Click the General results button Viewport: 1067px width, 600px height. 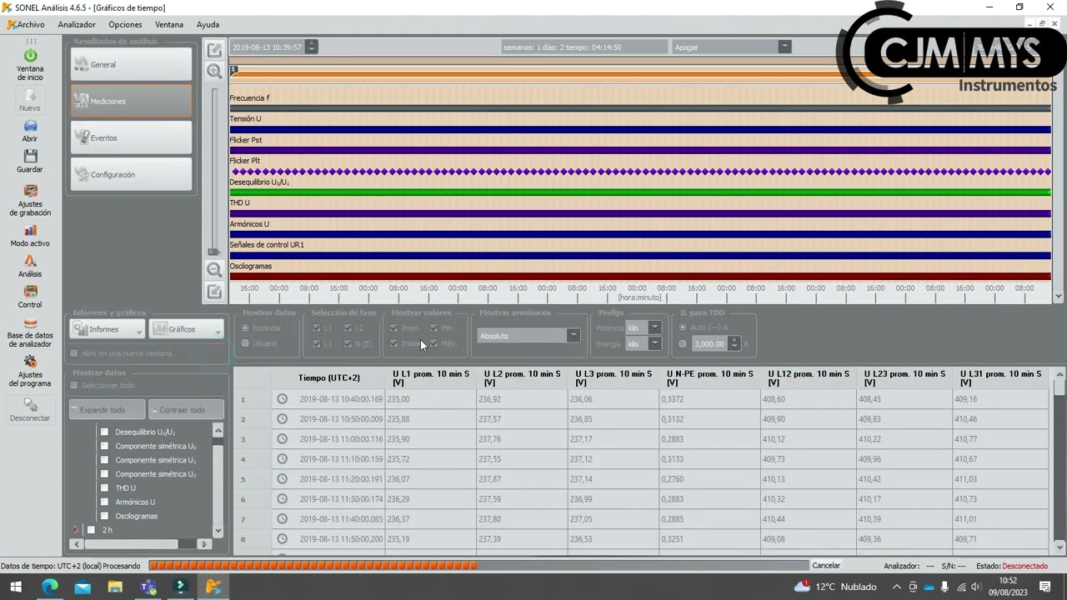tap(132, 64)
